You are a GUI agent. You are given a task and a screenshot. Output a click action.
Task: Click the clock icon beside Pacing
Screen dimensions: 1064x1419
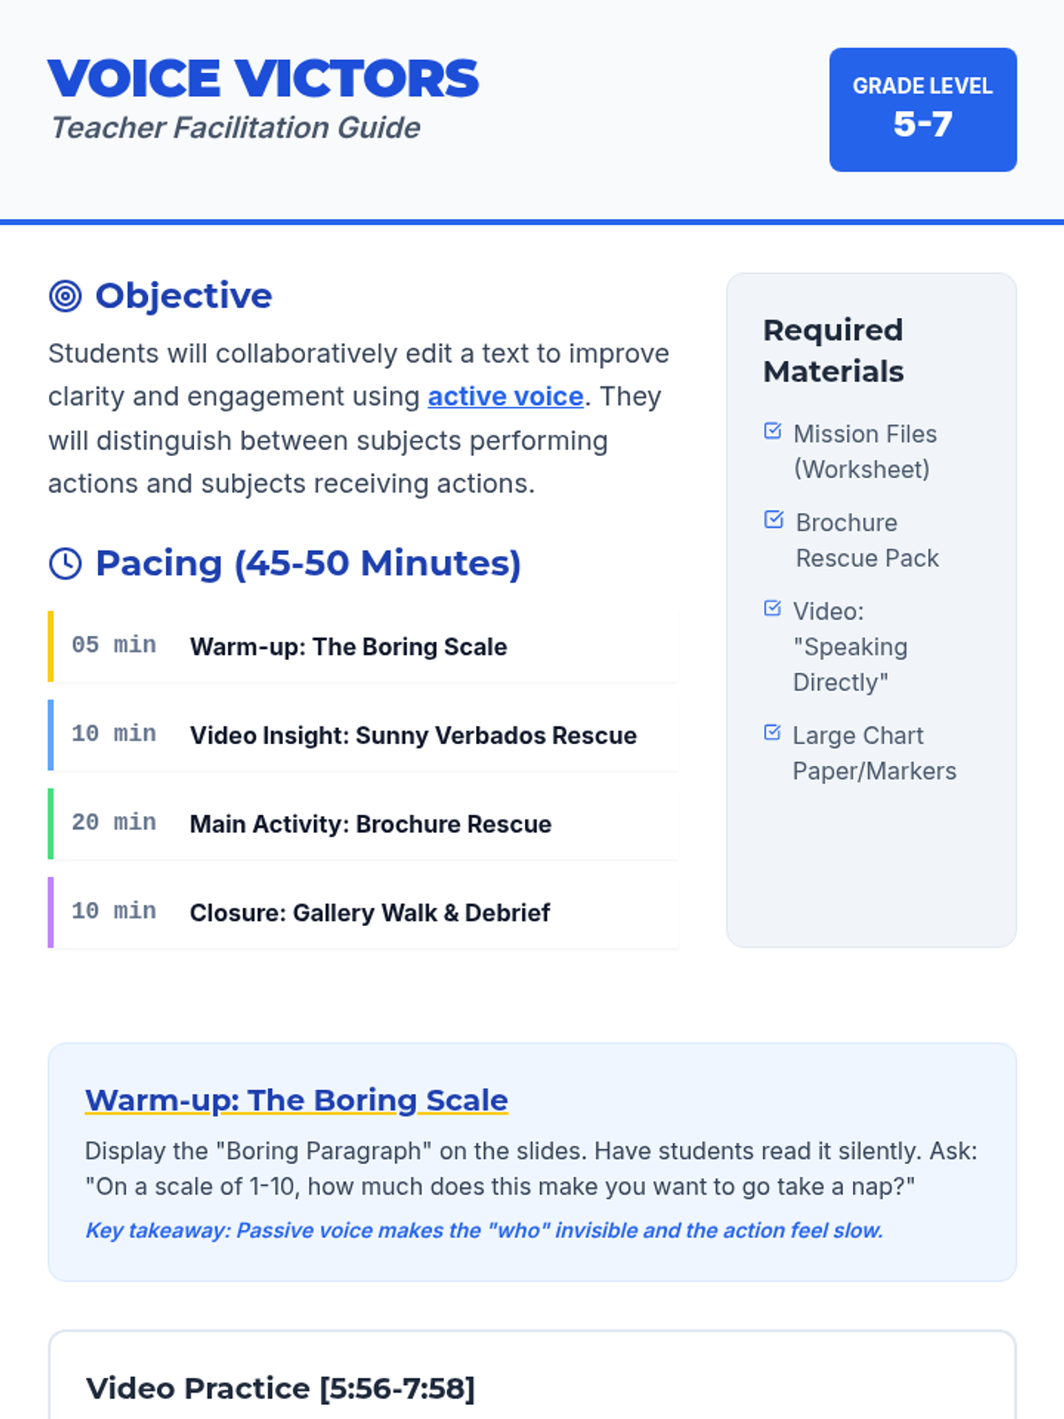(65, 563)
